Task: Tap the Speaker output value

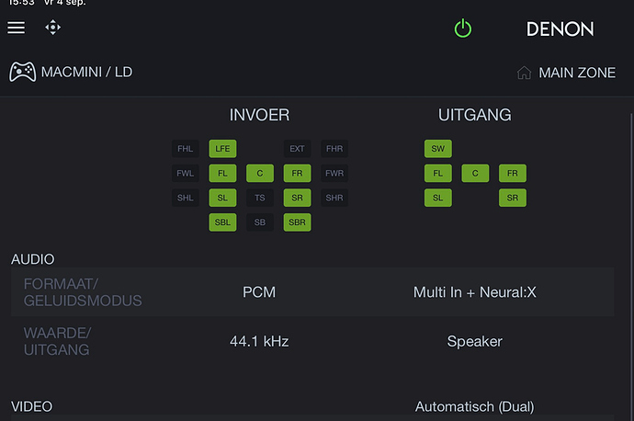Action: tap(475, 341)
